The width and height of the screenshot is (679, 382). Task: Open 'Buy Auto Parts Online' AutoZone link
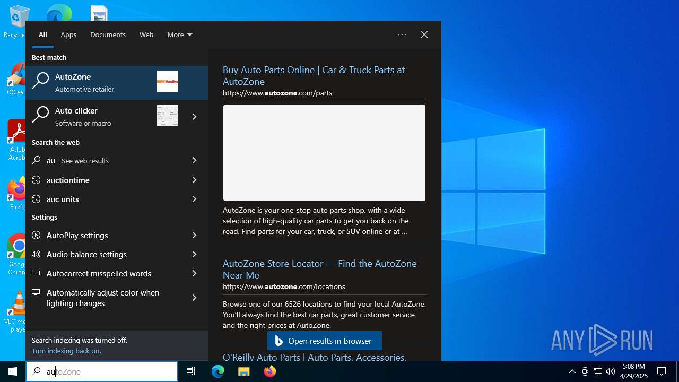tap(314, 75)
